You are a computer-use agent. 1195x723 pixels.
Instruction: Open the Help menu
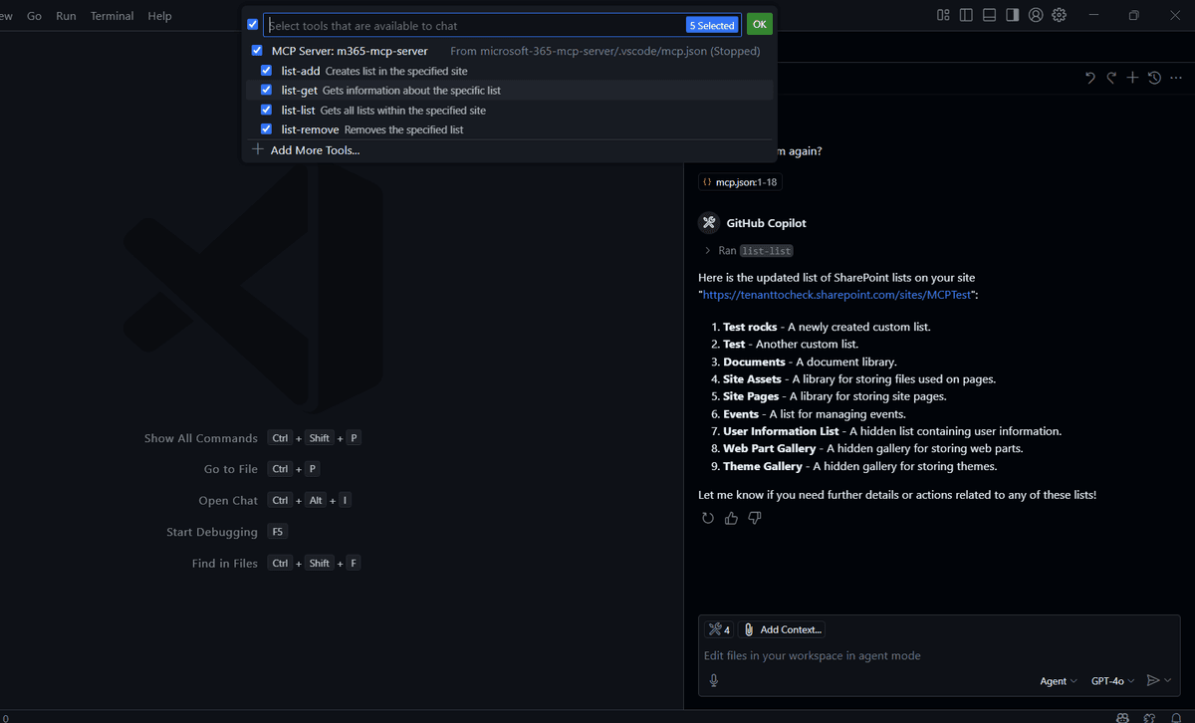(159, 16)
